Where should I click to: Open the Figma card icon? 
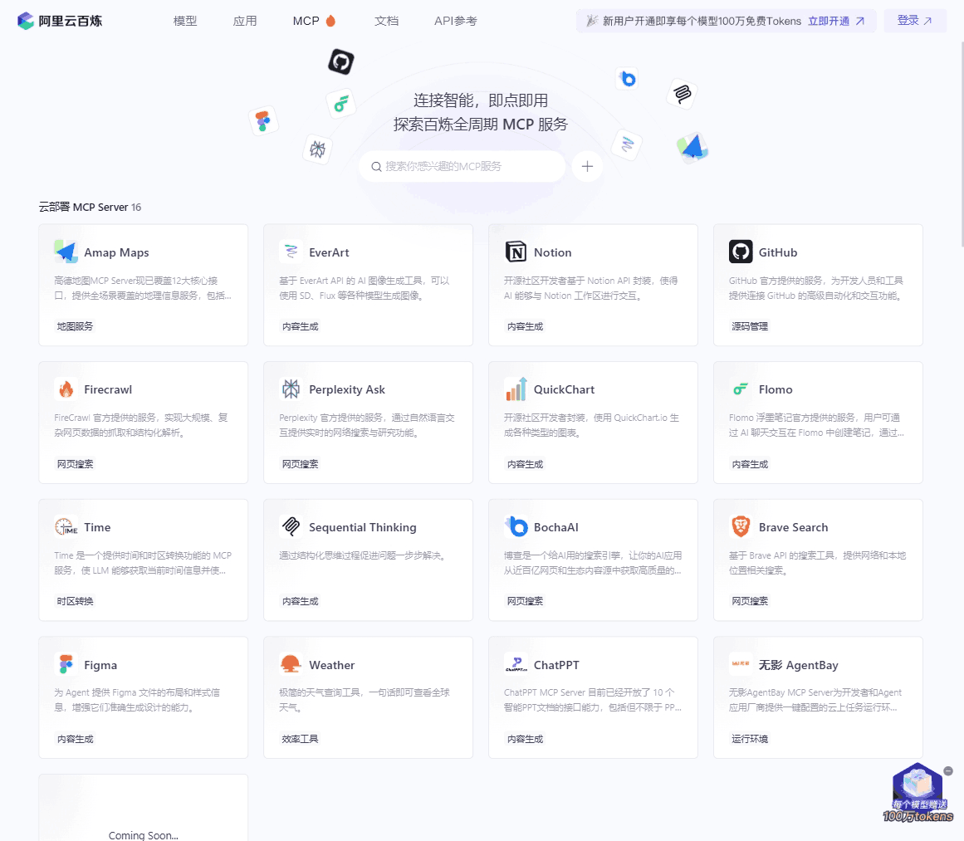pos(66,664)
